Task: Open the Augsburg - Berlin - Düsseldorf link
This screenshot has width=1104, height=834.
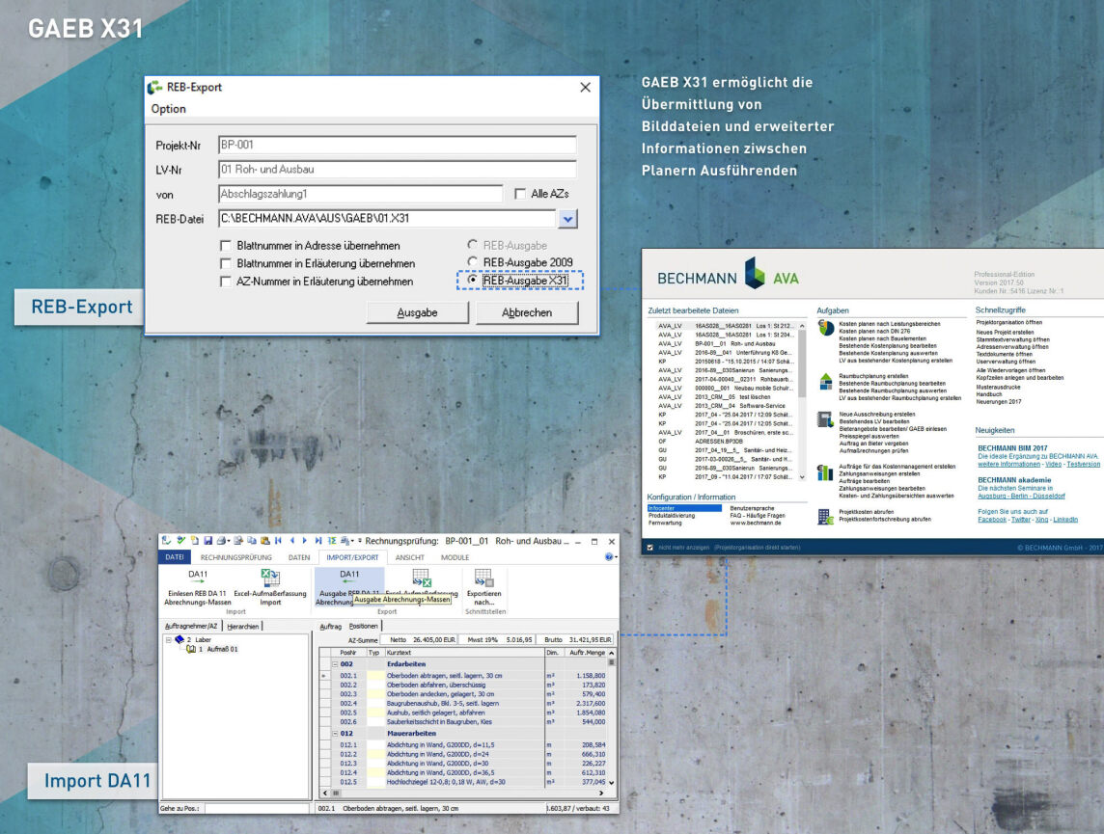Action: point(1022,496)
